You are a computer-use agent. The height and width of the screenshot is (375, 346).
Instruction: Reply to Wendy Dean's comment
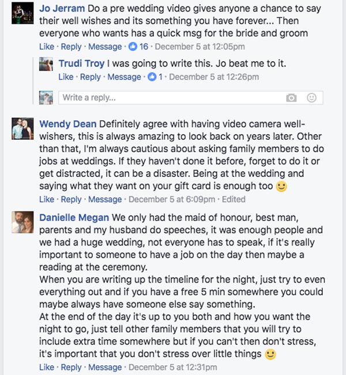coord(72,199)
